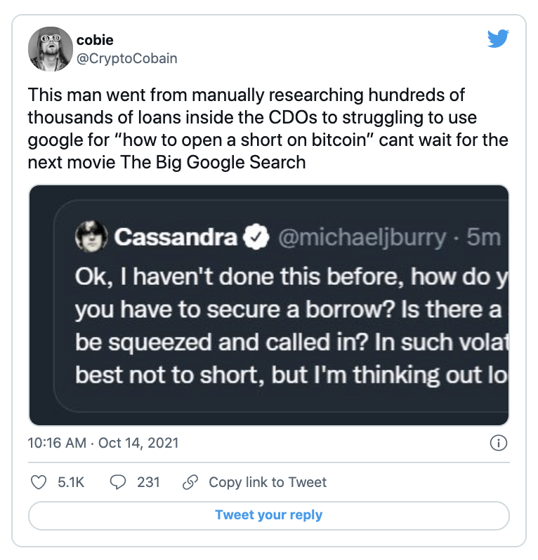
Task: Like the tweet with the heart icon
Action: [x=40, y=482]
